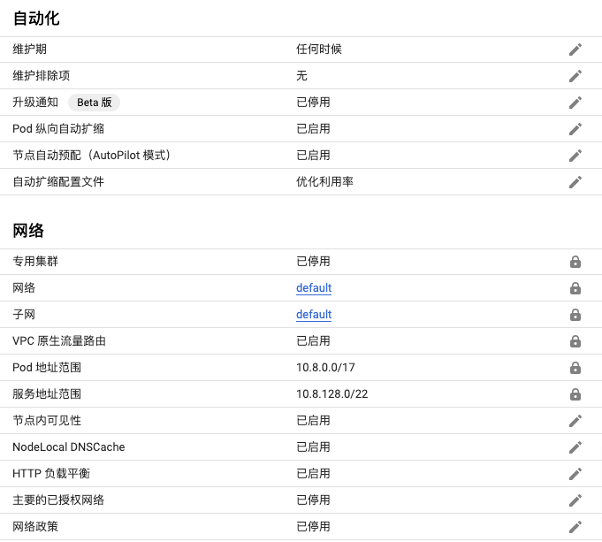The width and height of the screenshot is (602, 542).
Task: Click the lock icon beside 网络 row
Action: pyautogui.click(x=575, y=288)
